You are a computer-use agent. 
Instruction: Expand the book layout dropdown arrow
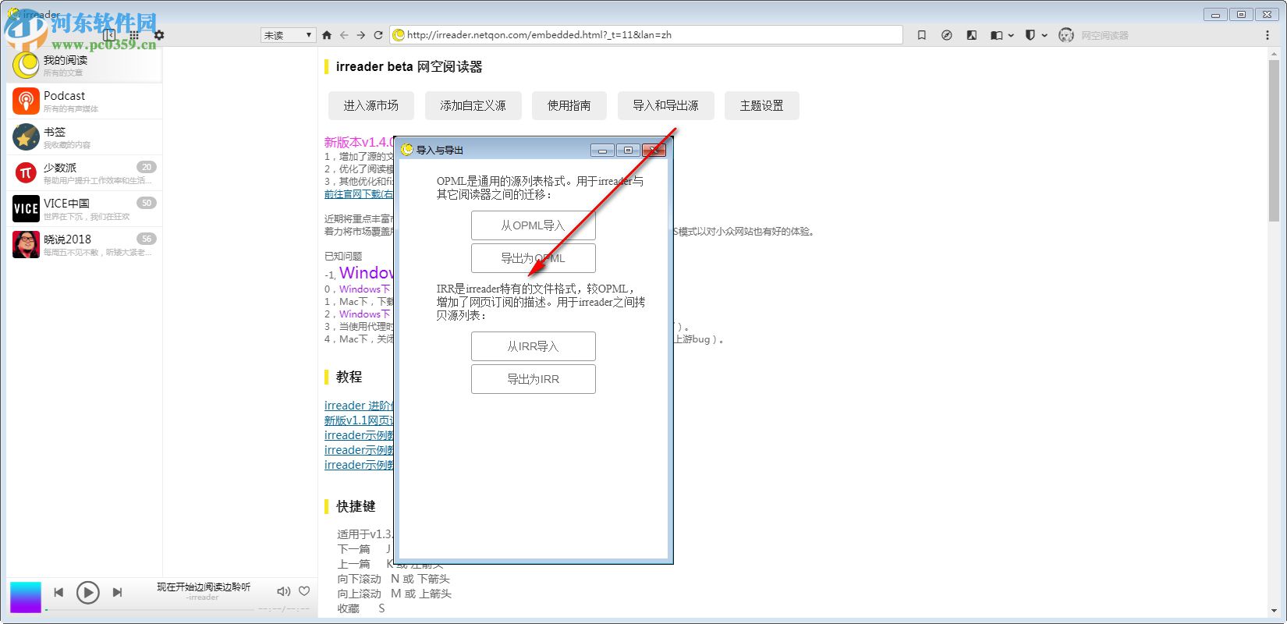[x=1011, y=35]
